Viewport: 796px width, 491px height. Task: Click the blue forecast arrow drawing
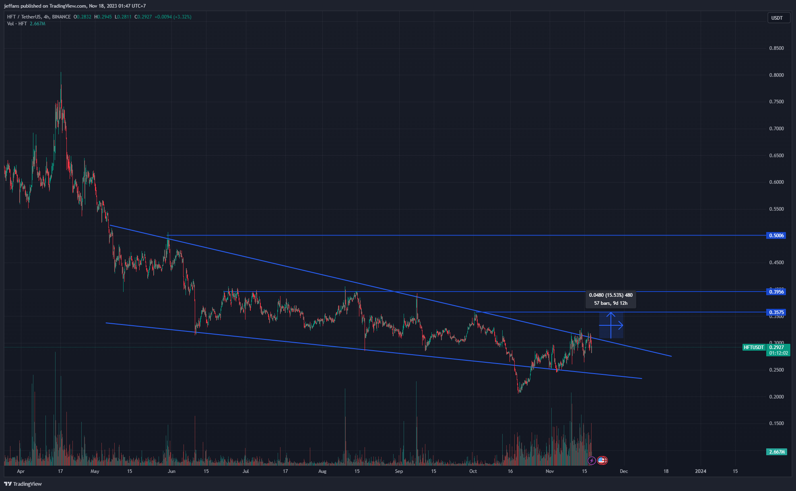(611, 325)
